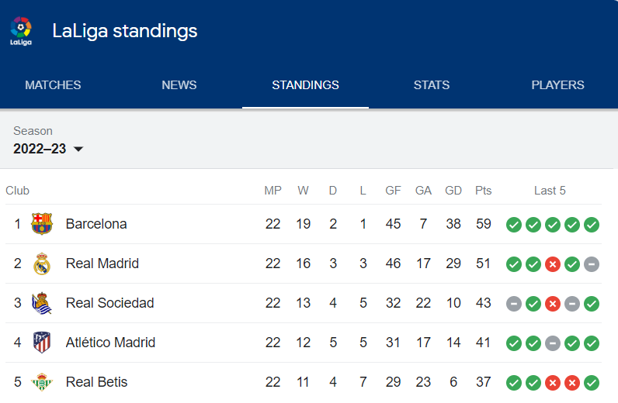
Task: Go to the Stats tab
Action: (432, 85)
